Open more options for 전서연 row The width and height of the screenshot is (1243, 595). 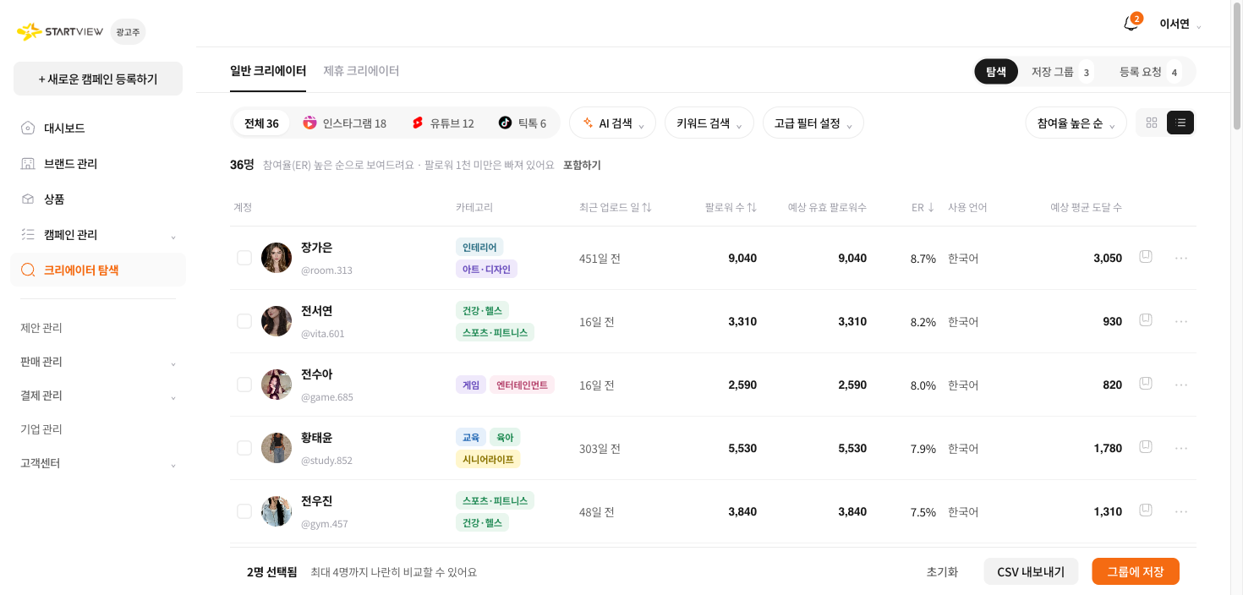point(1181,321)
